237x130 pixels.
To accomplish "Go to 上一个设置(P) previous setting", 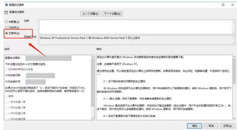I will [x=90, y=14].
